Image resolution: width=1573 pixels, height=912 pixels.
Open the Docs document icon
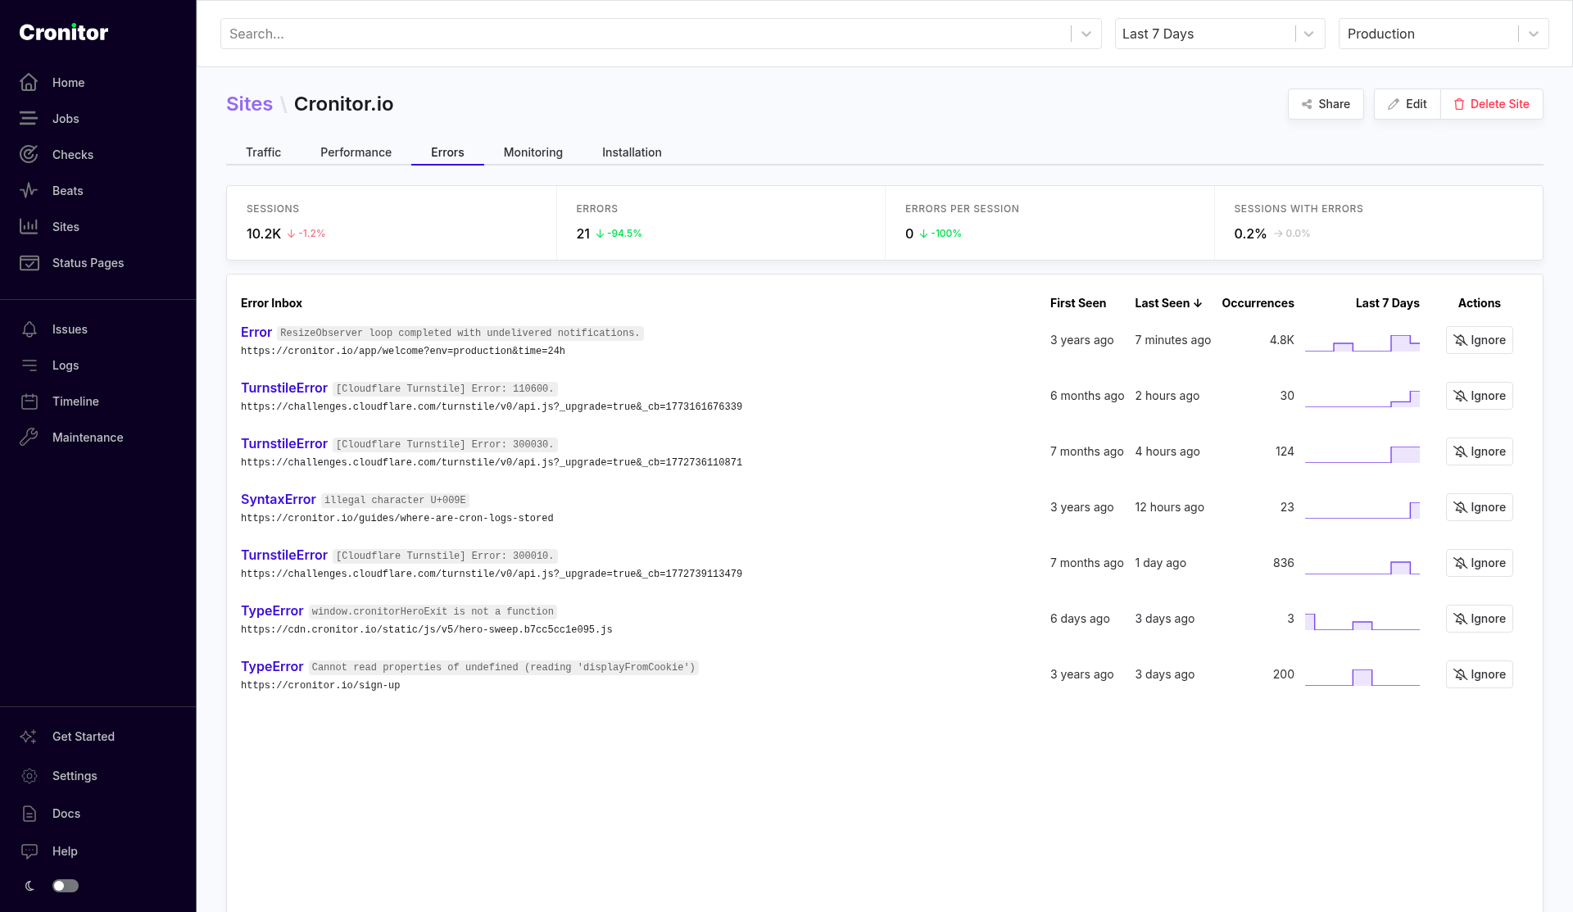pyautogui.click(x=29, y=814)
